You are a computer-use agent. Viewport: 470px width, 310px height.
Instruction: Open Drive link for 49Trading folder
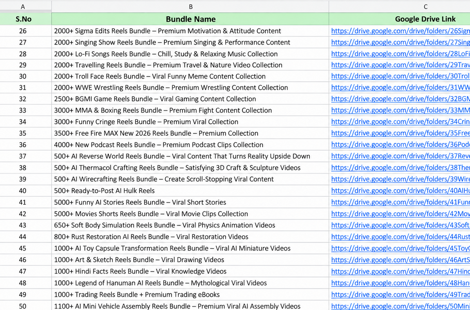(400, 294)
